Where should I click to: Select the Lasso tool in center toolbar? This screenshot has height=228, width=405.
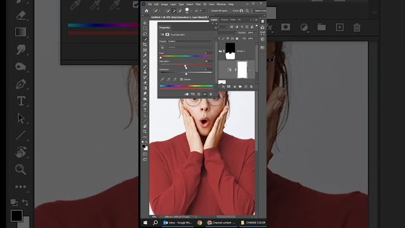coord(145,34)
